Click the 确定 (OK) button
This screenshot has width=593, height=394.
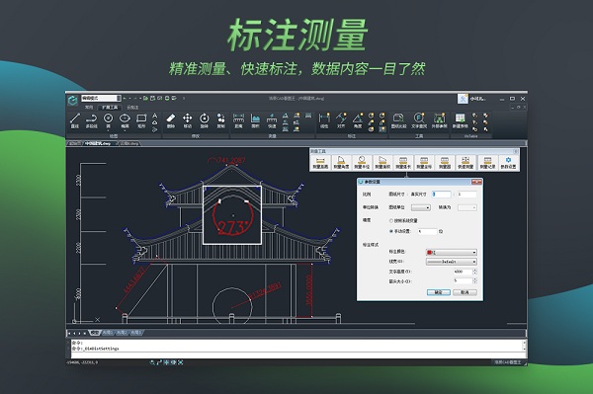[x=438, y=292]
